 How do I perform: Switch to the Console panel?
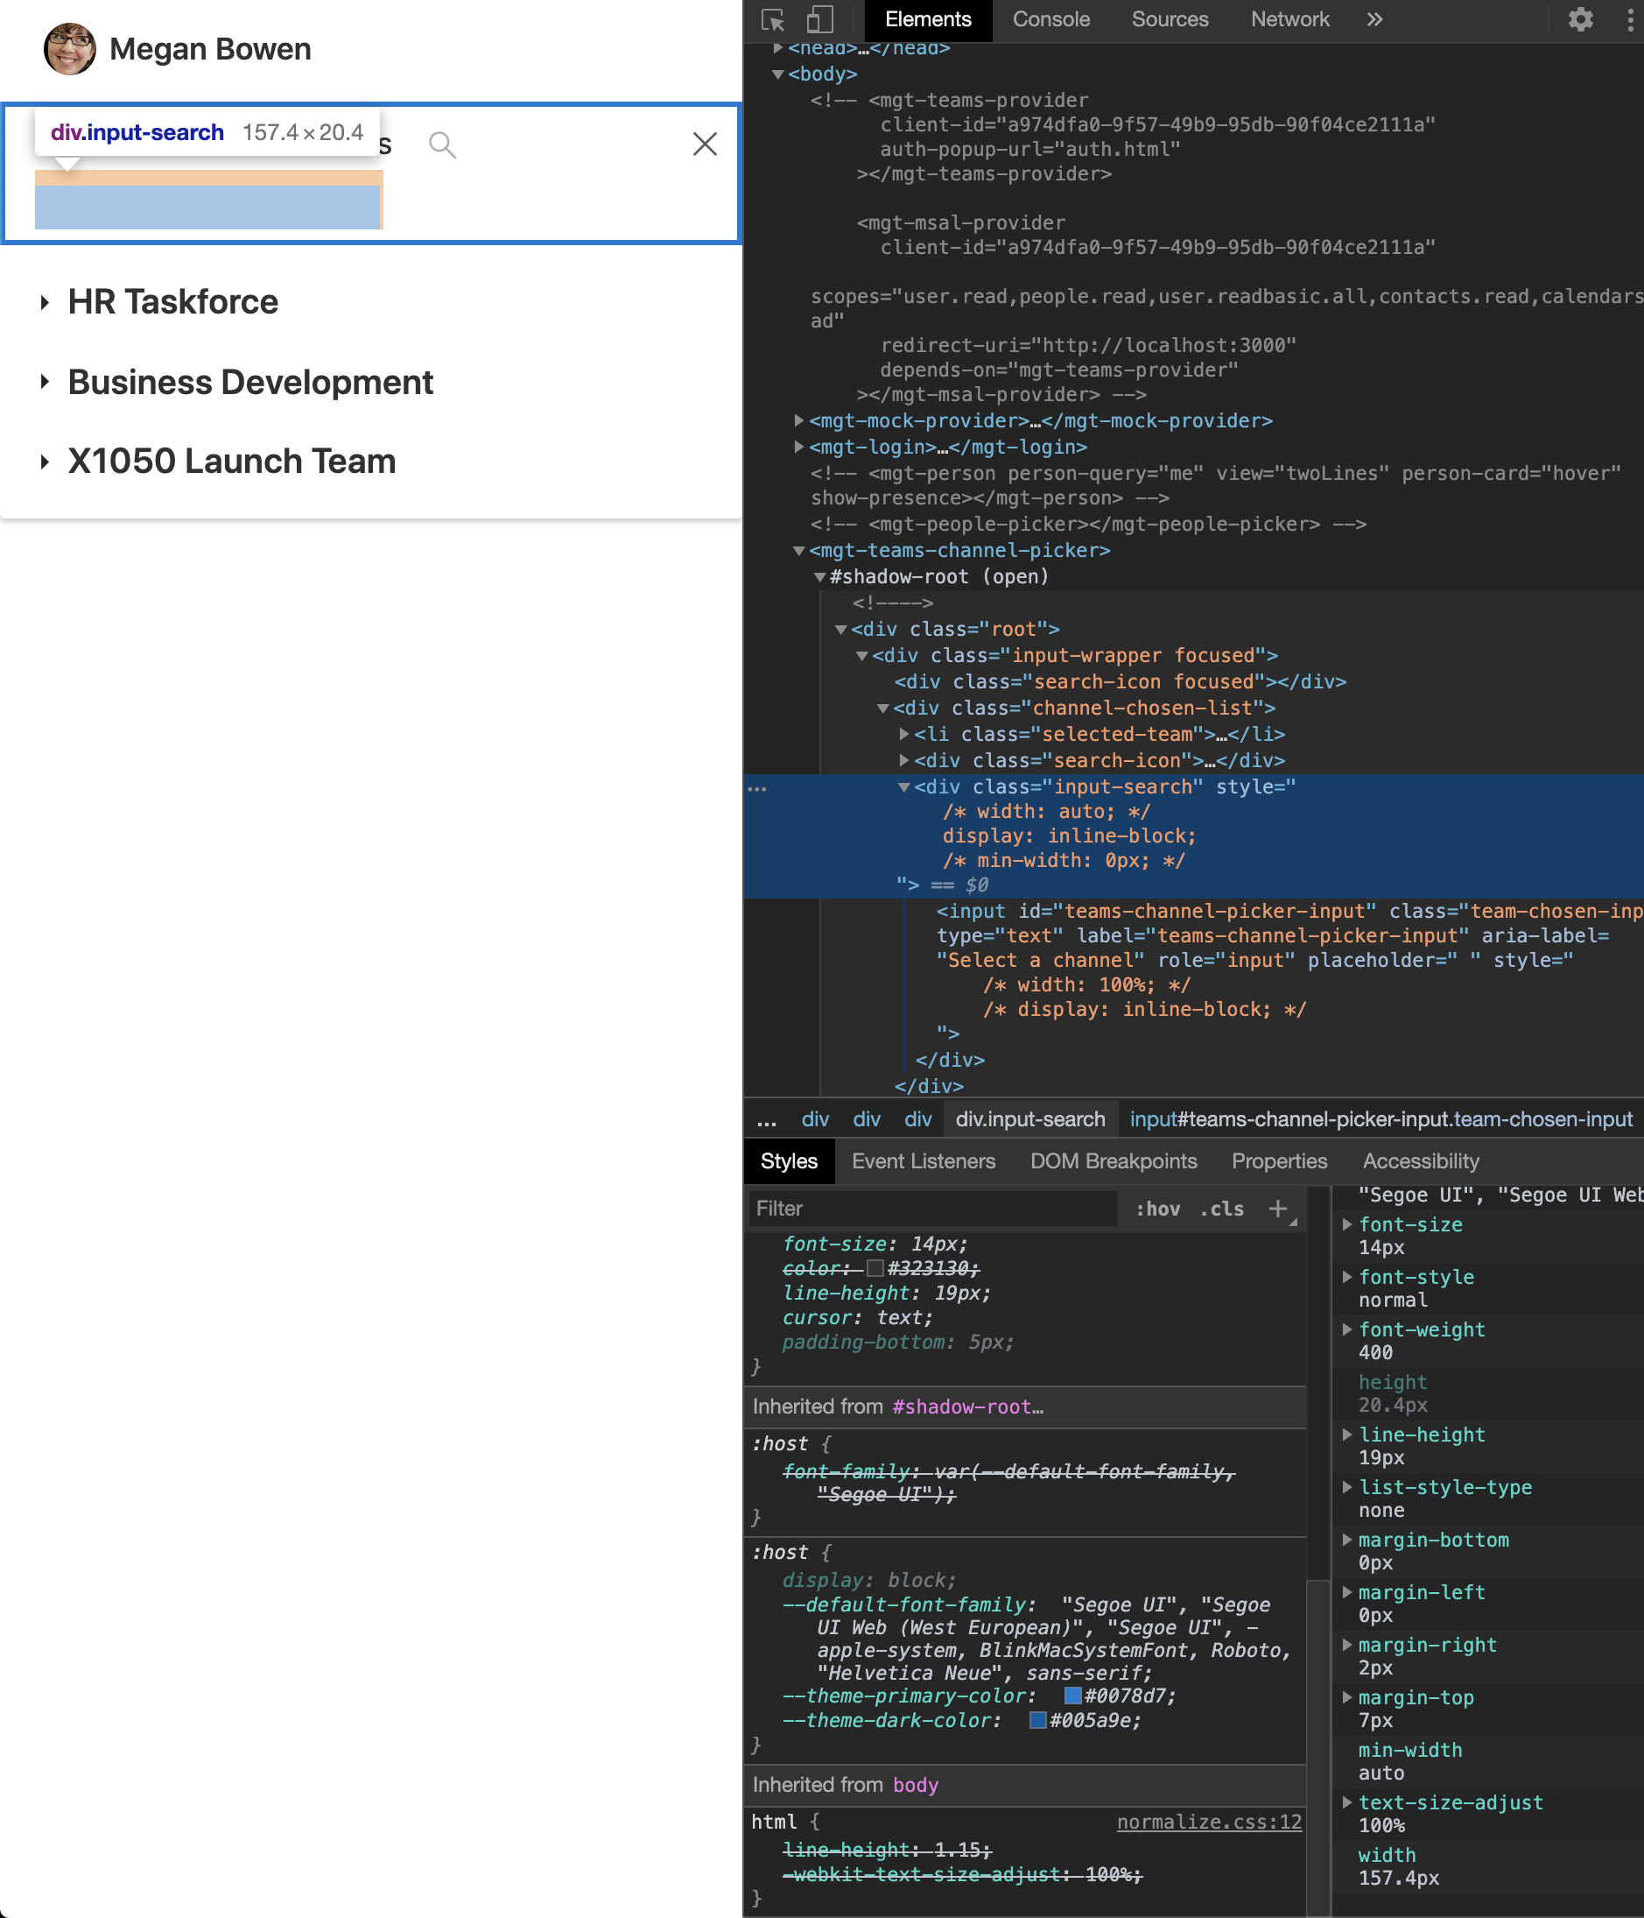coord(1050,18)
